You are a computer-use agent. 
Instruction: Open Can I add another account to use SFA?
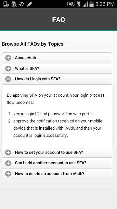click(x=57, y=163)
